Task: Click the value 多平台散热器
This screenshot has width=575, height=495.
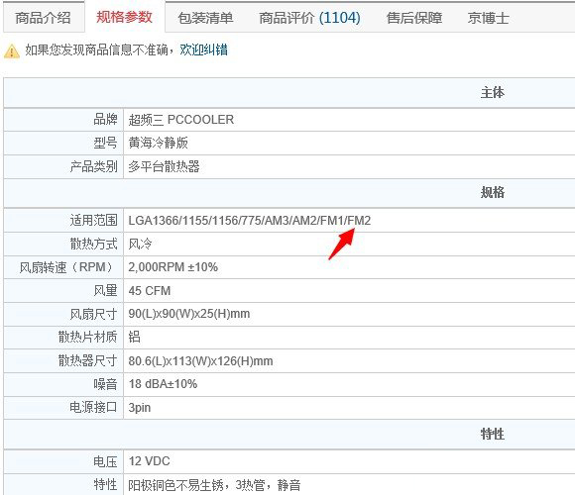Action: 164,166
